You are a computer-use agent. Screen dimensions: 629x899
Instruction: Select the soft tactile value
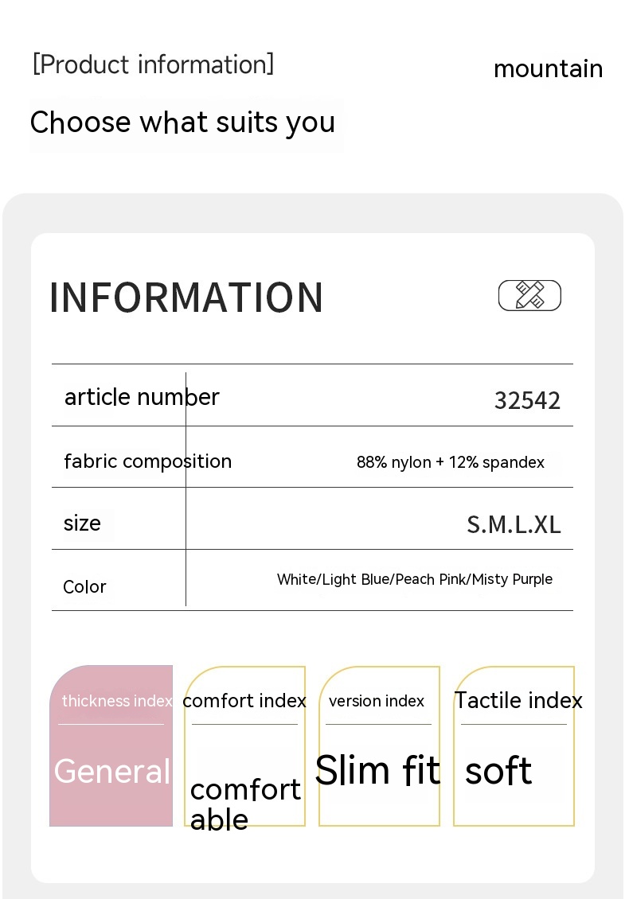pyautogui.click(x=498, y=771)
